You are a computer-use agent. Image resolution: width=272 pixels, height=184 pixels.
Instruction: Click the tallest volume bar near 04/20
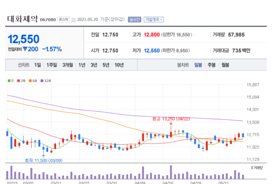[x=171, y=172]
